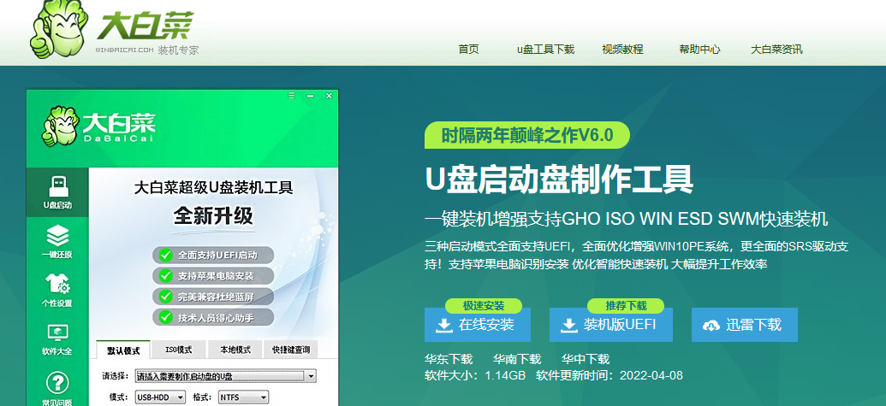Click the 华东下载 mirror link
The width and height of the screenshot is (886, 406).
coord(449,359)
